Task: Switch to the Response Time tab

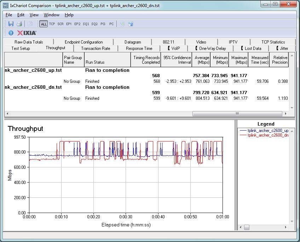Action: point(139,48)
